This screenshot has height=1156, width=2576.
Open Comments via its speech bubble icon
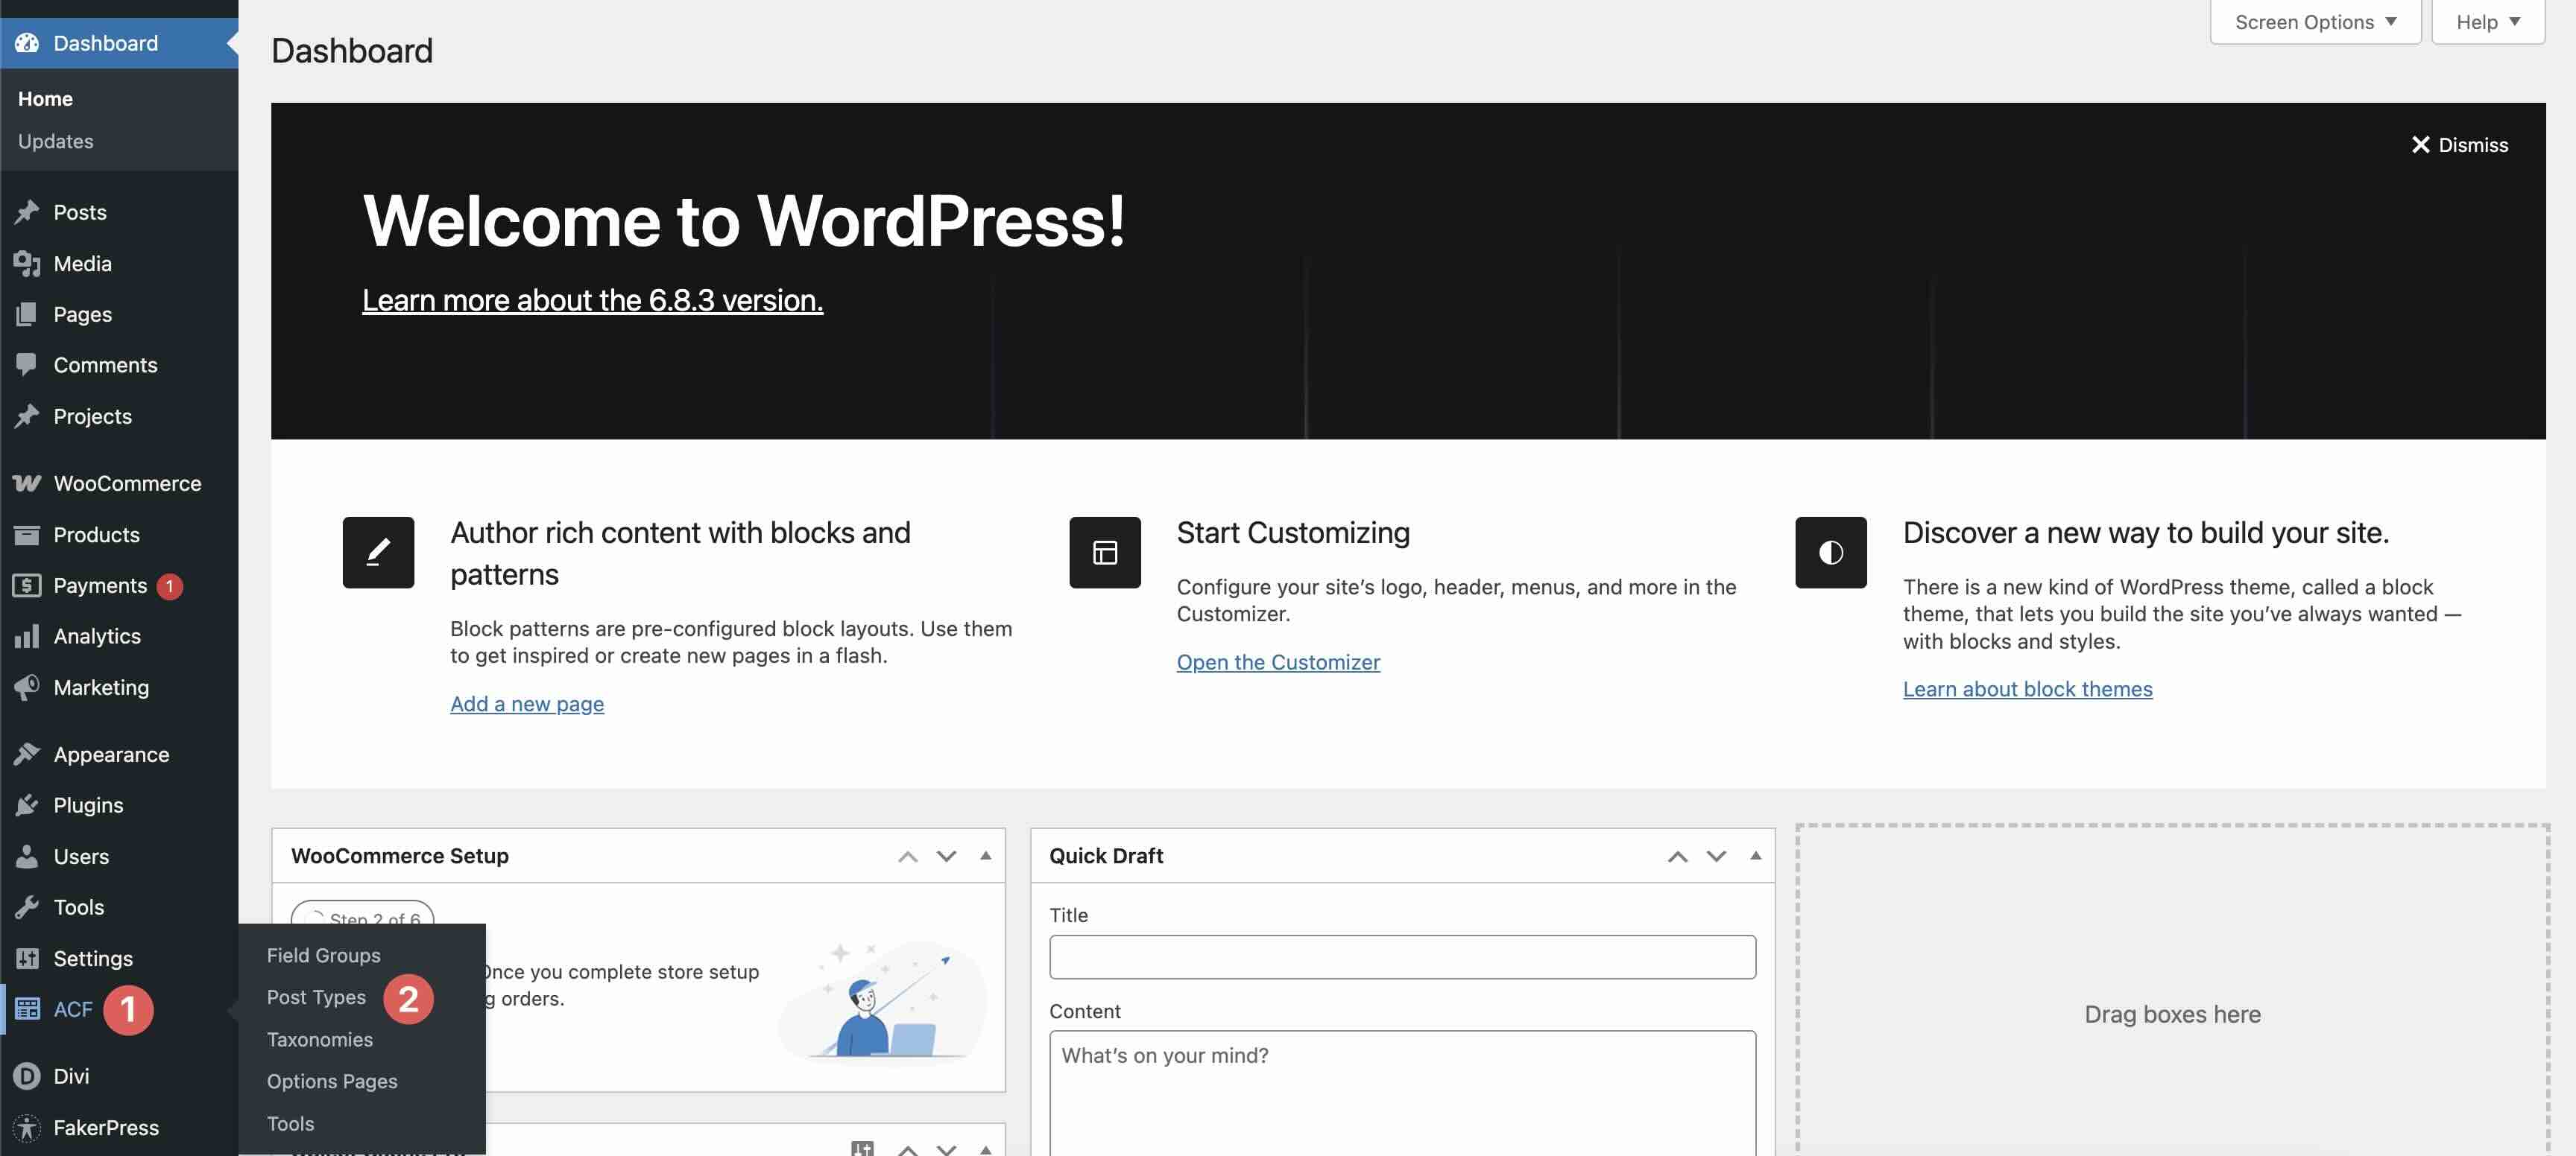(27, 365)
